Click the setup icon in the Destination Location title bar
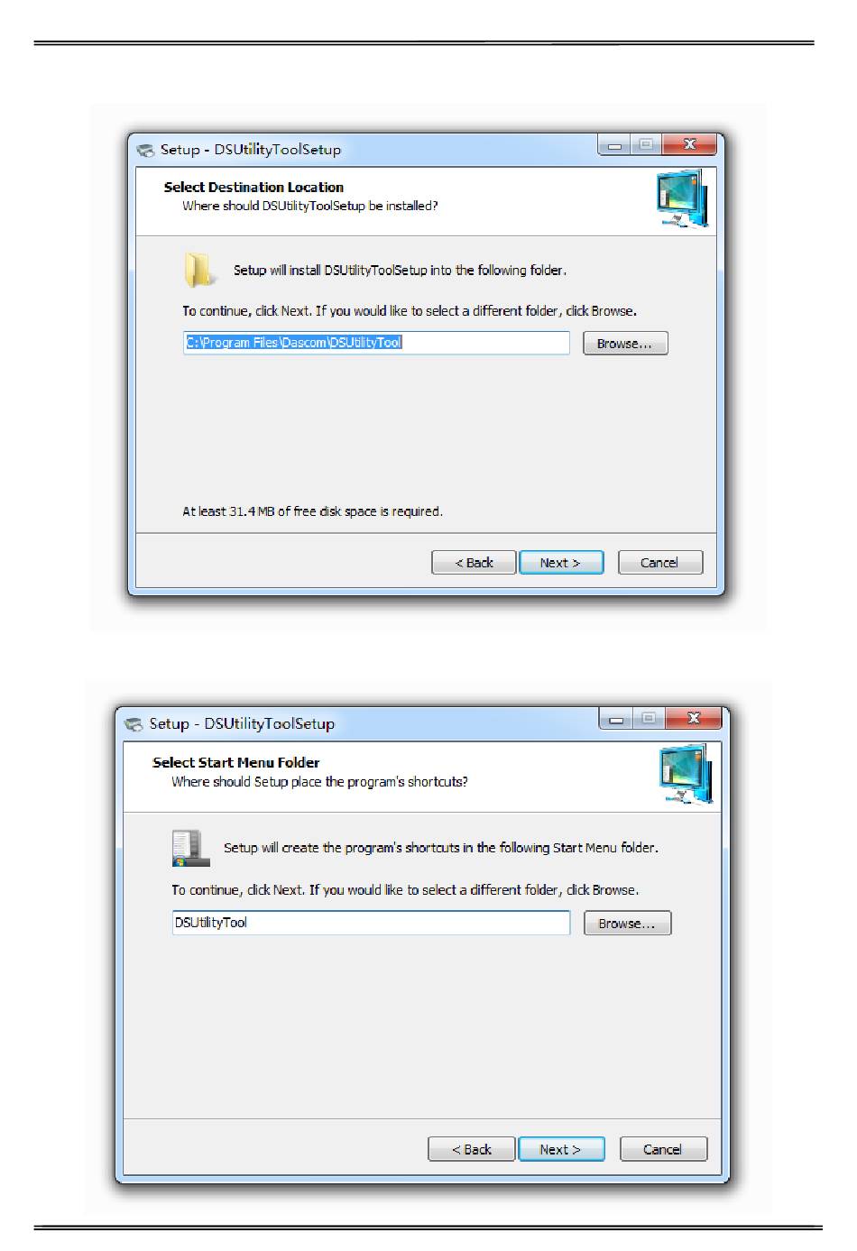 (x=145, y=150)
